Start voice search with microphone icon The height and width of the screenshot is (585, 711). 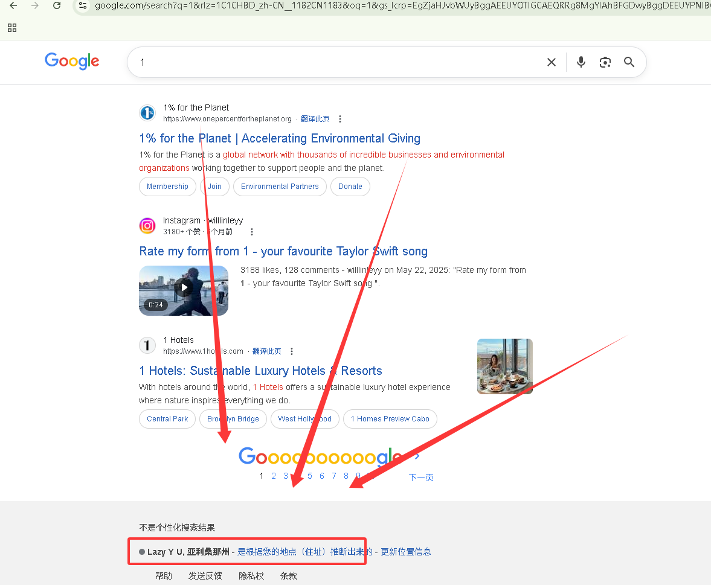tap(581, 62)
